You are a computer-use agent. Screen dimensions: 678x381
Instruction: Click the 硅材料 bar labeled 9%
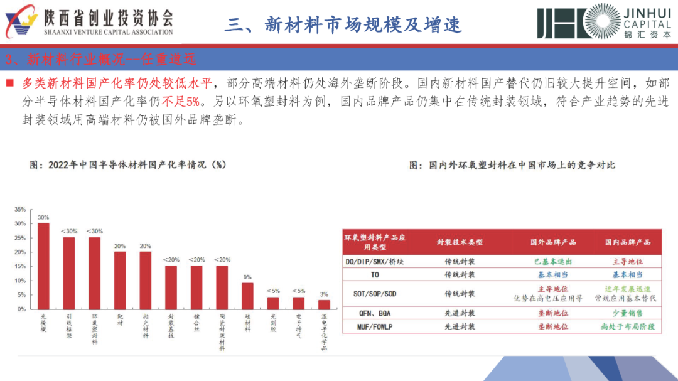(x=247, y=296)
